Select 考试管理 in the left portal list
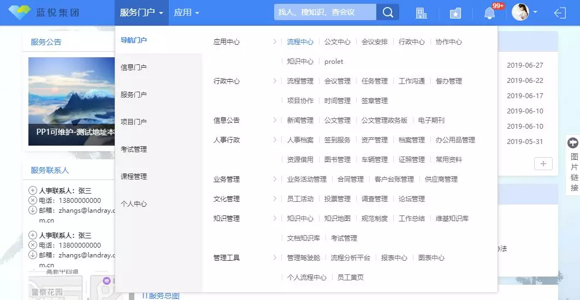 click(134, 149)
